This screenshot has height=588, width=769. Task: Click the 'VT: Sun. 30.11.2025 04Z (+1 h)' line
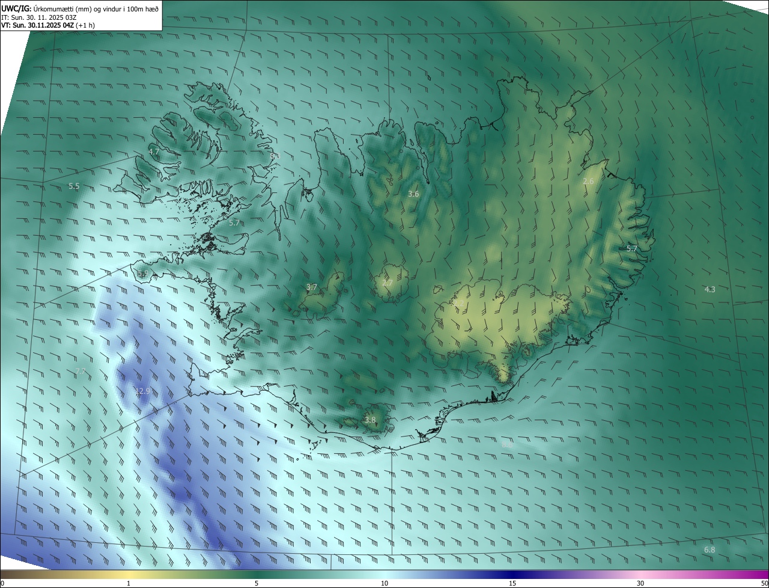48,25
